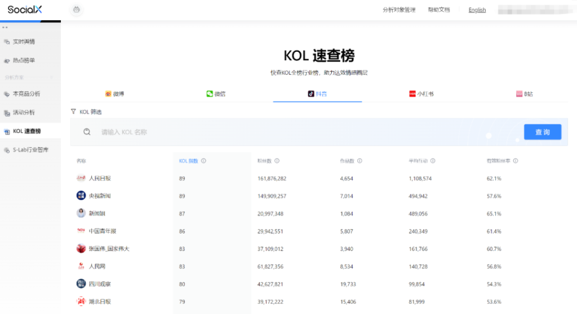This screenshot has height=314, width=577.
Task: Click the 查询 button
Action: pyautogui.click(x=543, y=132)
